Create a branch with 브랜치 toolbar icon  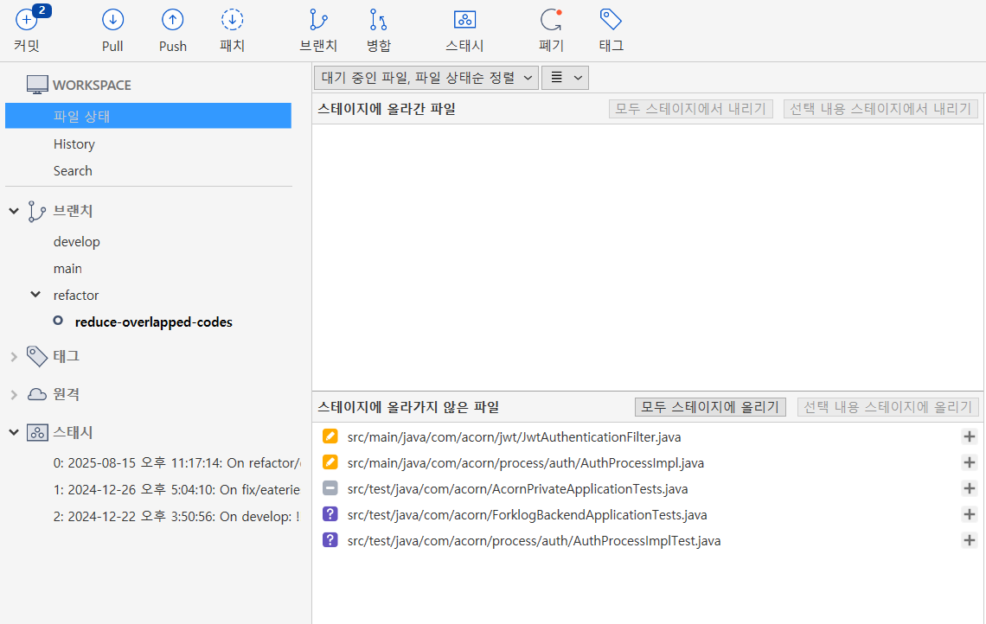coord(318,21)
